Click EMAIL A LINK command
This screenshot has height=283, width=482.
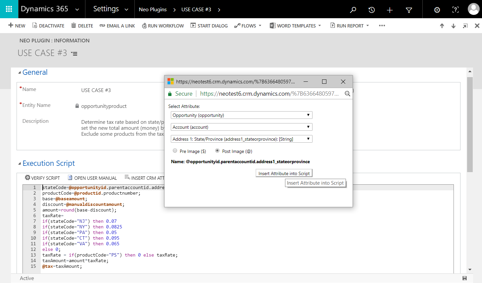point(117,26)
